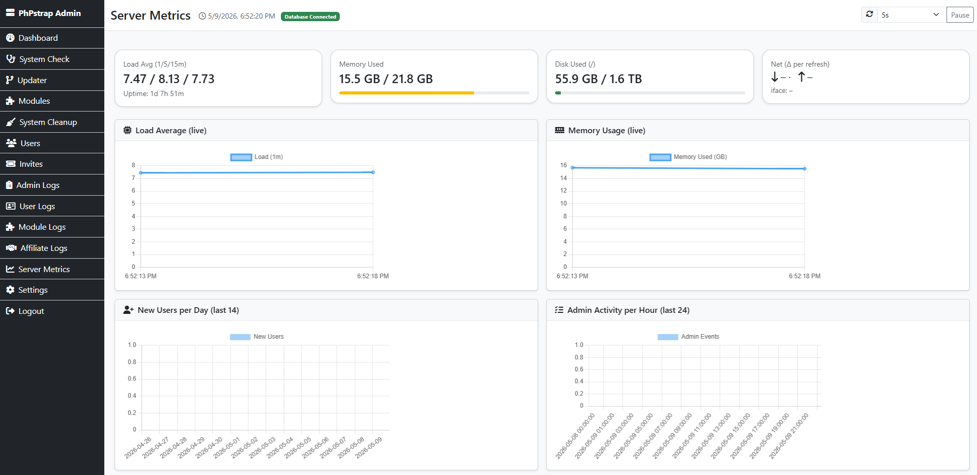The image size is (977, 475).
Task: Click the load average value 7.47 / 8.13 / 7.73
Action: (x=169, y=79)
